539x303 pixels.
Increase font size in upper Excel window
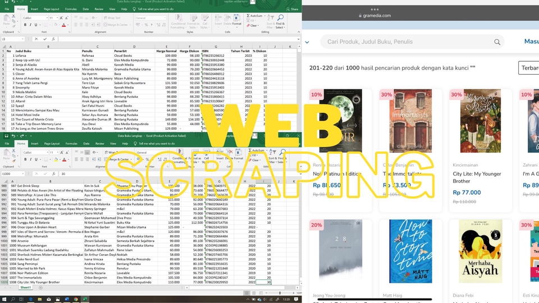[x=61, y=18]
